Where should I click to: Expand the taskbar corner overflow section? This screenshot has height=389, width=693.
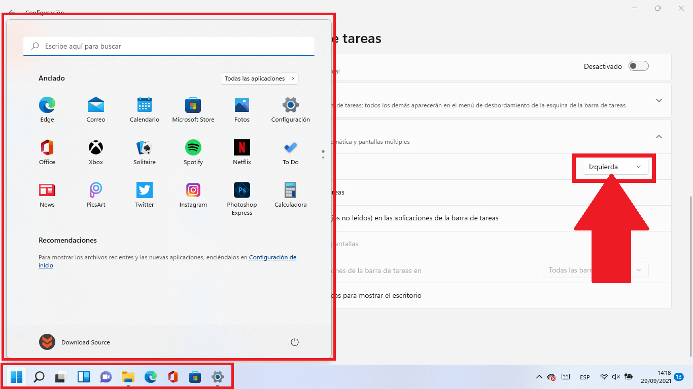(x=659, y=100)
